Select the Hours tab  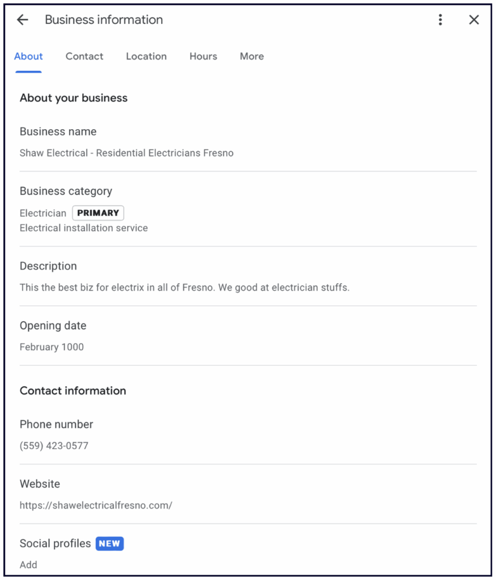(204, 56)
